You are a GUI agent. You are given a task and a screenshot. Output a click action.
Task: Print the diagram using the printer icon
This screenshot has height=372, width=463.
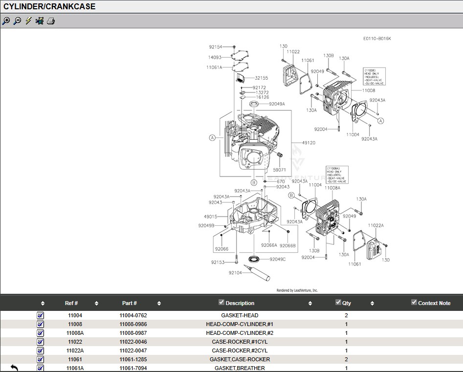coord(51,21)
